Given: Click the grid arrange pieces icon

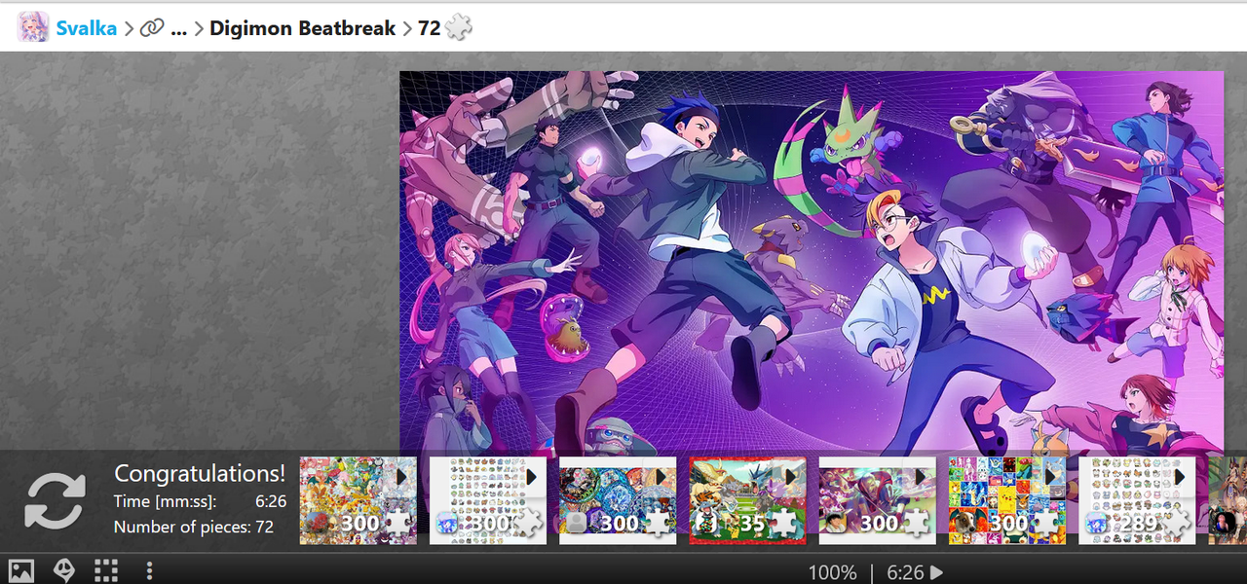Looking at the screenshot, I should click(x=106, y=570).
